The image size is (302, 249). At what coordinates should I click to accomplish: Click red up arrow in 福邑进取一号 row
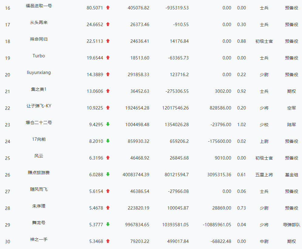[108, 8]
